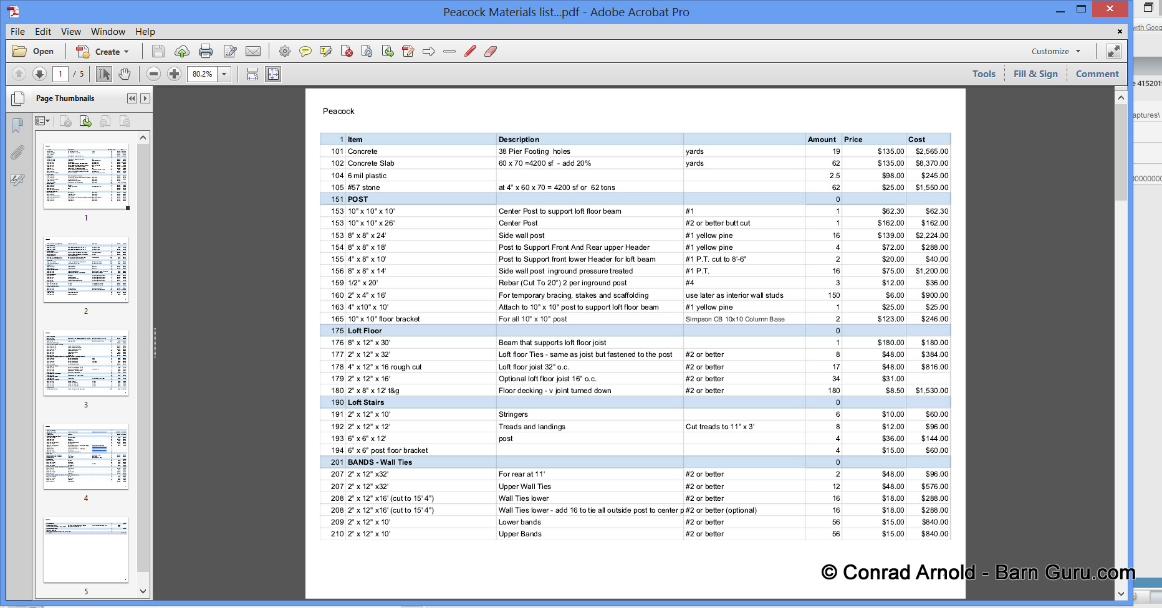Open the Fill & Sign pane
This screenshot has width=1162, height=608.
pyautogui.click(x=1035, y=74)
